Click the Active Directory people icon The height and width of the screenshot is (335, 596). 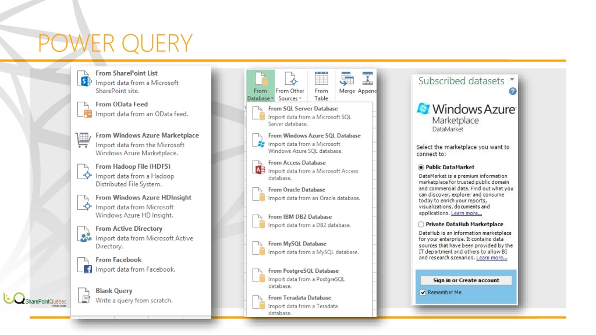[84, 234]
